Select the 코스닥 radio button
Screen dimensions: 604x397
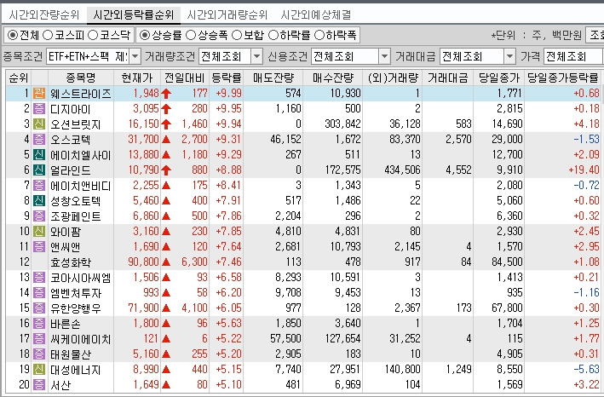[93, 36]
